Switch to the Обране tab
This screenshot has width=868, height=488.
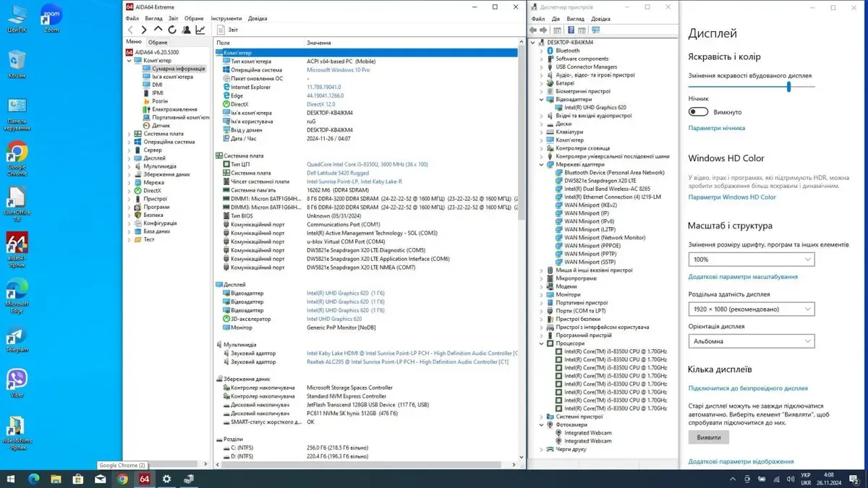pyautogui.click(x=158, y=43)
